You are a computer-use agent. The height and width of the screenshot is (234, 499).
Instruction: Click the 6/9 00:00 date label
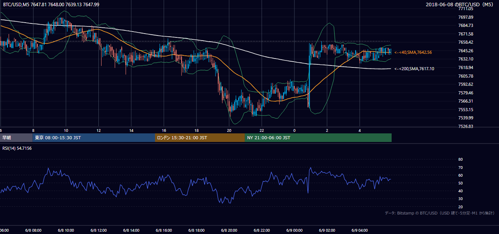click(294, 230)
